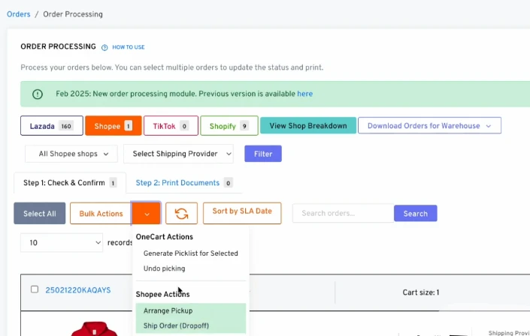Click the Sort by SLA Date button
The height and width of the screenshot is (336, 530).
coord(242,212)
